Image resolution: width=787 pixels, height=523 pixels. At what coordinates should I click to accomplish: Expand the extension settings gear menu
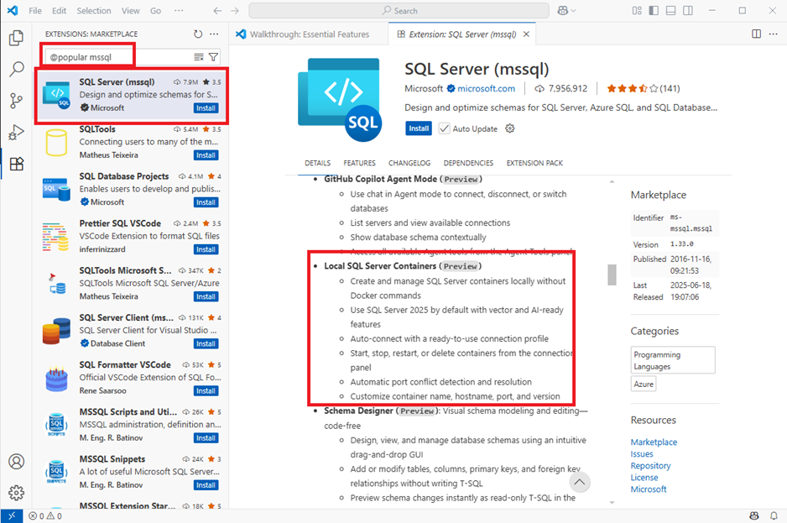[x=510, y=128]
